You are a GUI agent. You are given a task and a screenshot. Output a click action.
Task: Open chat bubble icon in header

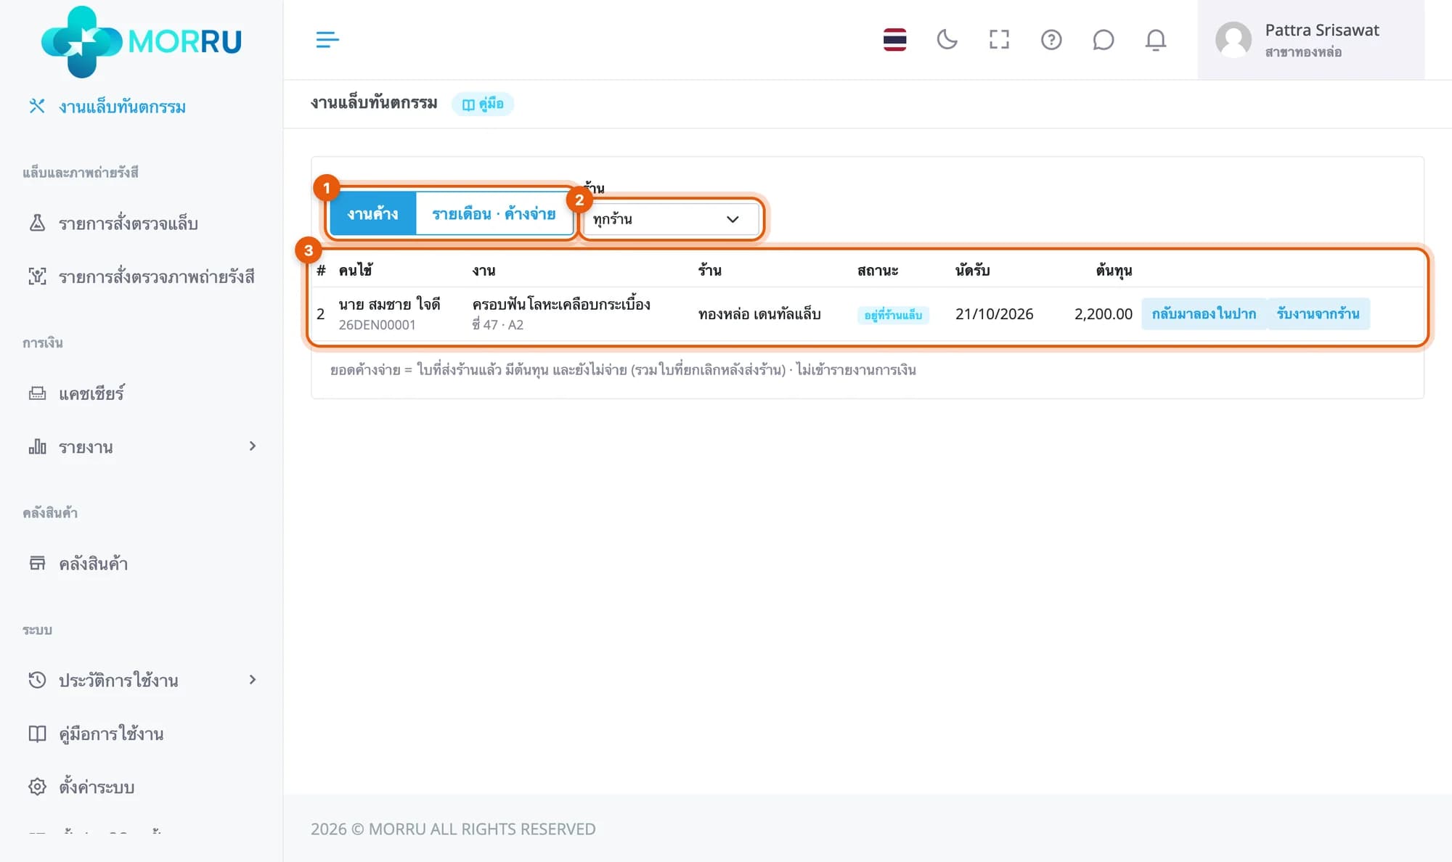coord(1103,39)
